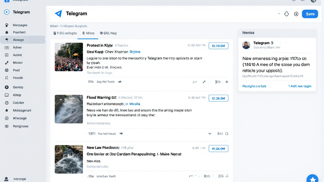Switch to the GBL Mey tab

(x=108, y=33)
